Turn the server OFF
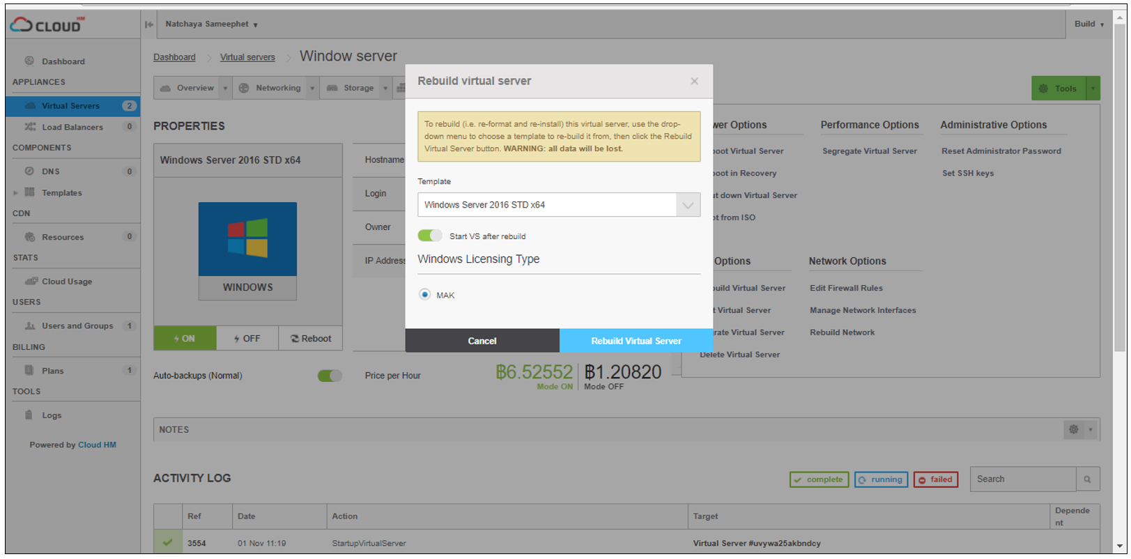The height and width of the screenshot is (559, 1131). (247, 339)
